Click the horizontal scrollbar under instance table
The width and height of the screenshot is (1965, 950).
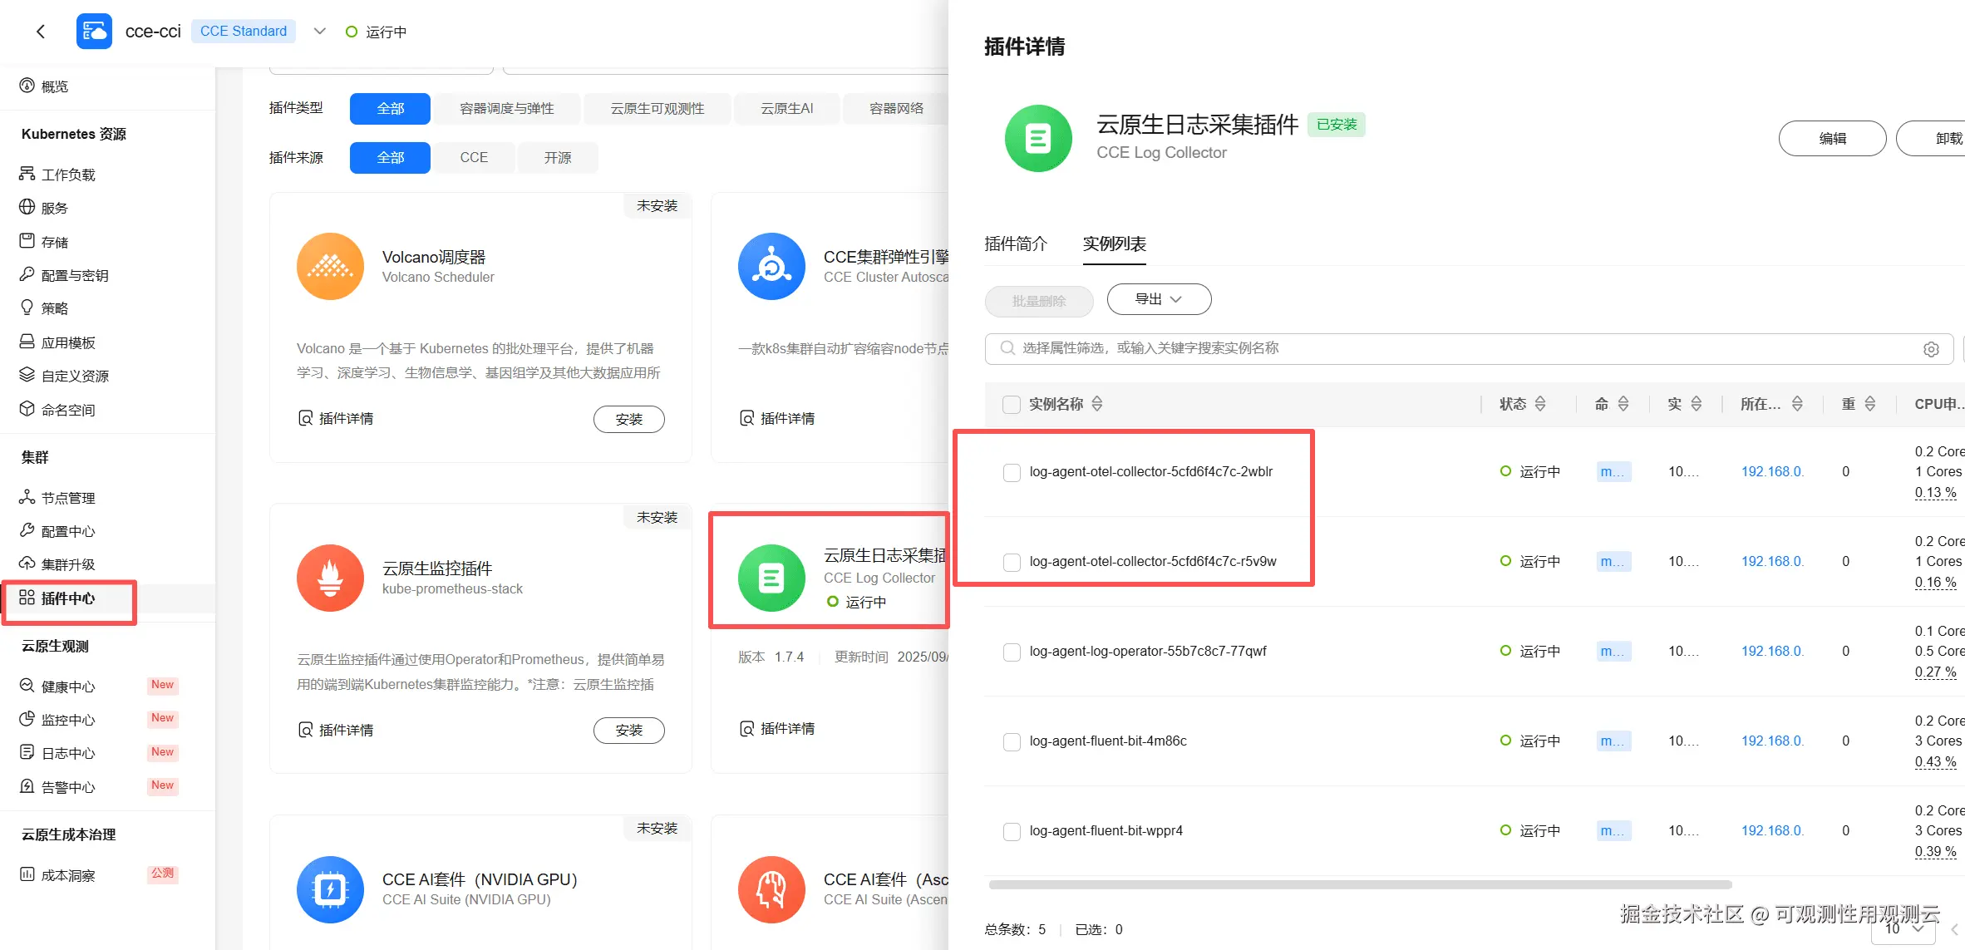pyautogui.click(x=1360, y=884)
